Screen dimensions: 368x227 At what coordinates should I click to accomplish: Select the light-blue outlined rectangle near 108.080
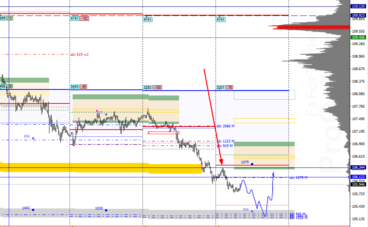[x=264, y=95]
